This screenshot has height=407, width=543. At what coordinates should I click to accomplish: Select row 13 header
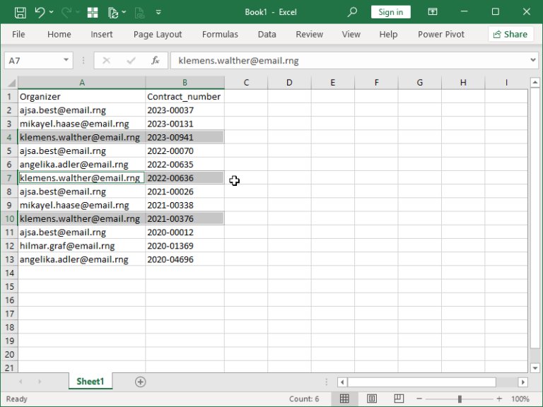[9, 259]
